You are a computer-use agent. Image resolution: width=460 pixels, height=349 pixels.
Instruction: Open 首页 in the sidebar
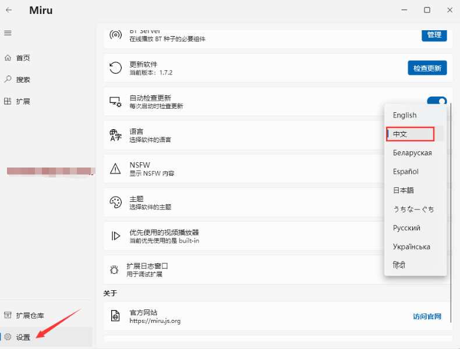pyautogui.click(x=23, y=58)
